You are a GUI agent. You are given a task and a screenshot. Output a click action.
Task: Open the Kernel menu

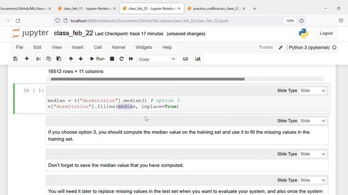pyautogui.click(x=119, y=47)
